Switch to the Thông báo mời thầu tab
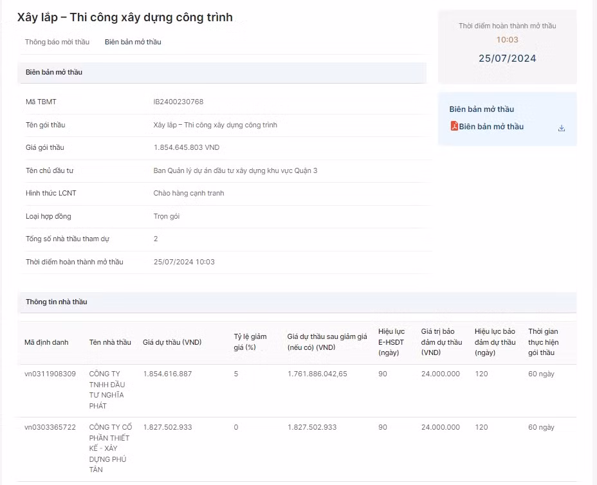597x485 pixels. pos(57,42)
